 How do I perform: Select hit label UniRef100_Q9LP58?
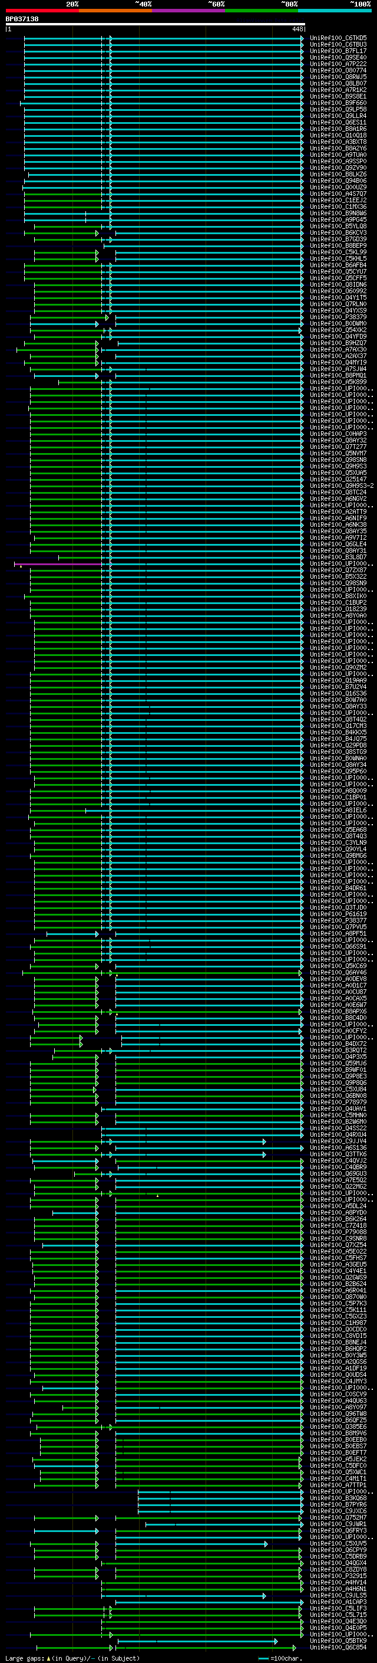coord(338,110)
